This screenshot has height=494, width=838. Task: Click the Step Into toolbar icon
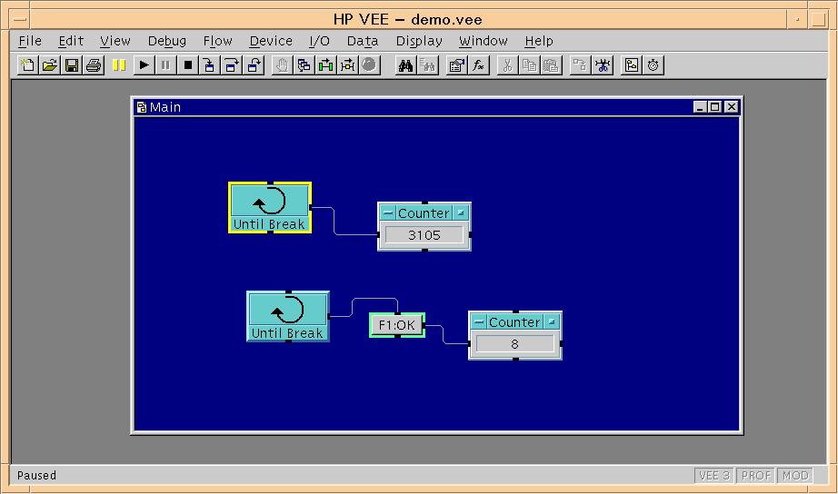coord(210,65)
